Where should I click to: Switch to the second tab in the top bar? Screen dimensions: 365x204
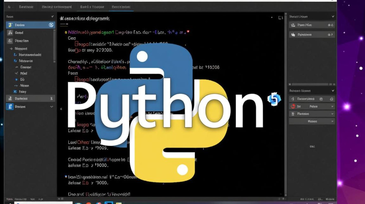pyautogui.click(x=57, y=7)
